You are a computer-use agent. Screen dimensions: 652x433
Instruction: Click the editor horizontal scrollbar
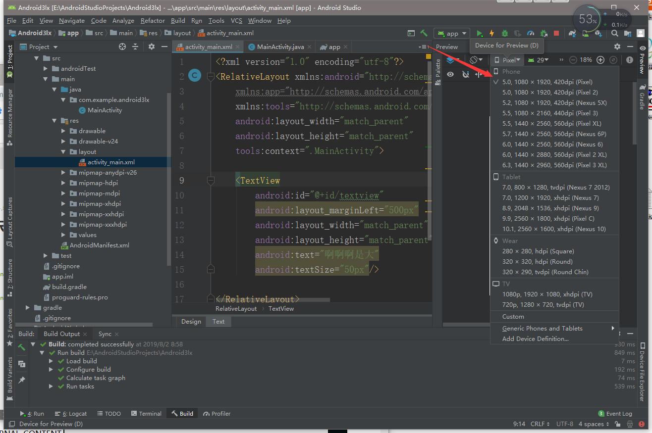tap(273, 300)
